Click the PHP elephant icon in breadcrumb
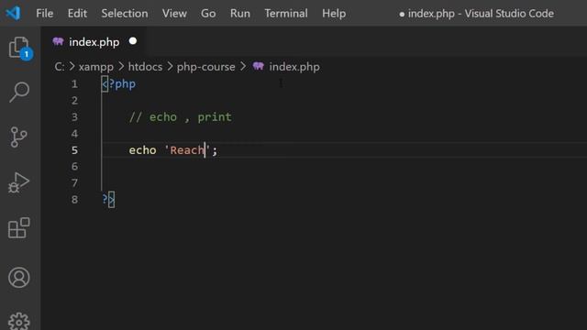This screenshot has width=587, height=330. (x=259, y=66)
